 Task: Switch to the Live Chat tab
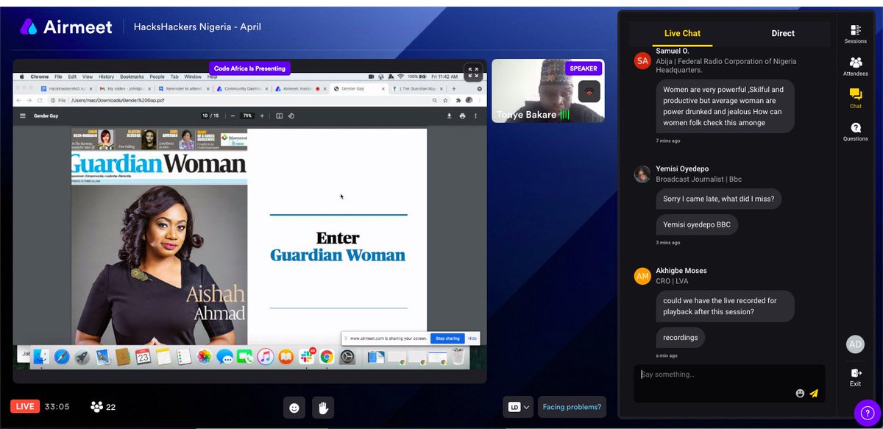pos(682,33)
